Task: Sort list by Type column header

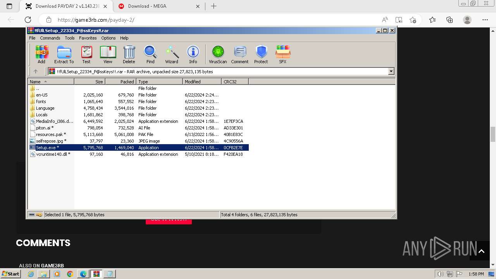Action: pyautogui.click(x=159, y=82)
